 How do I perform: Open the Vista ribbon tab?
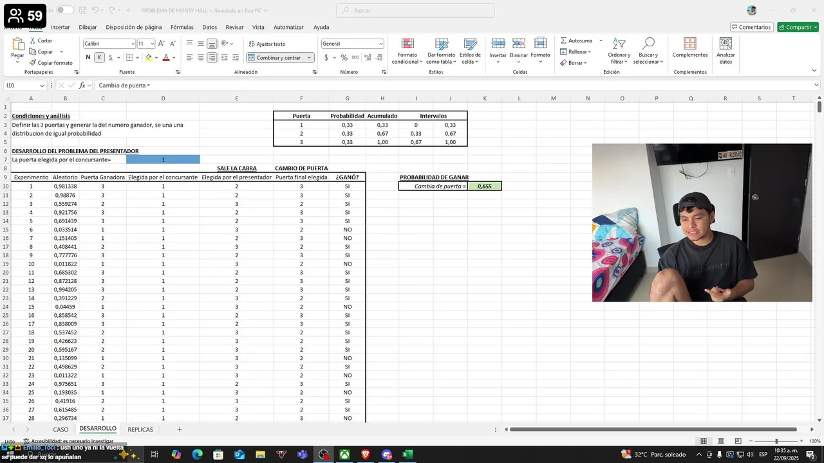pos(258,27)
